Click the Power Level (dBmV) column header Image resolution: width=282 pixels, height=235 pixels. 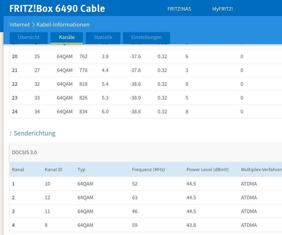[207, 170]
